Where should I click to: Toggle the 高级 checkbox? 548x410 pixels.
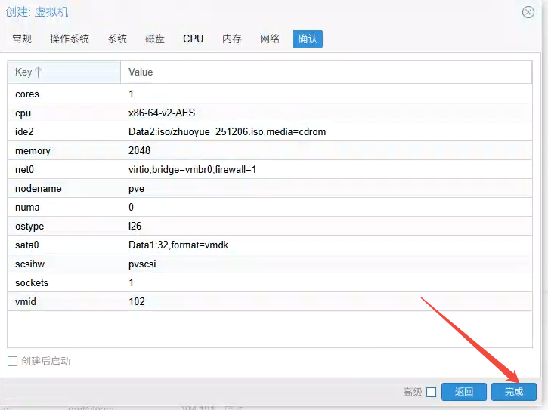tap(431, 392)
